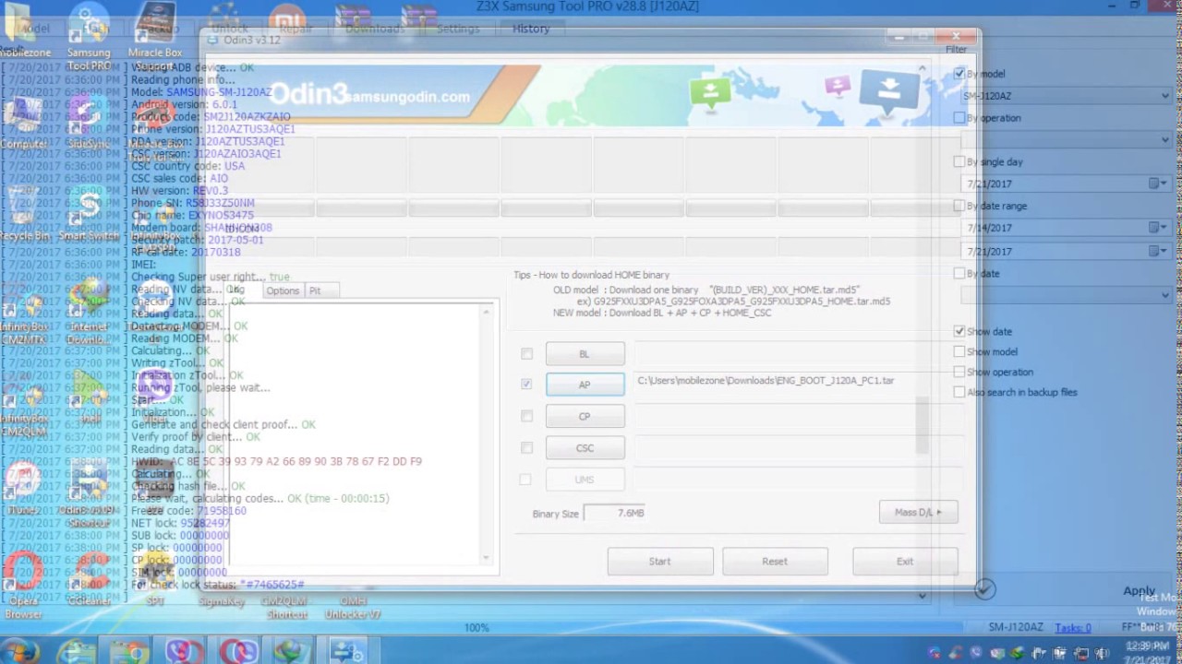Open the Mi desktop icon
The image size is (1182, 664).
coord(287,20)
